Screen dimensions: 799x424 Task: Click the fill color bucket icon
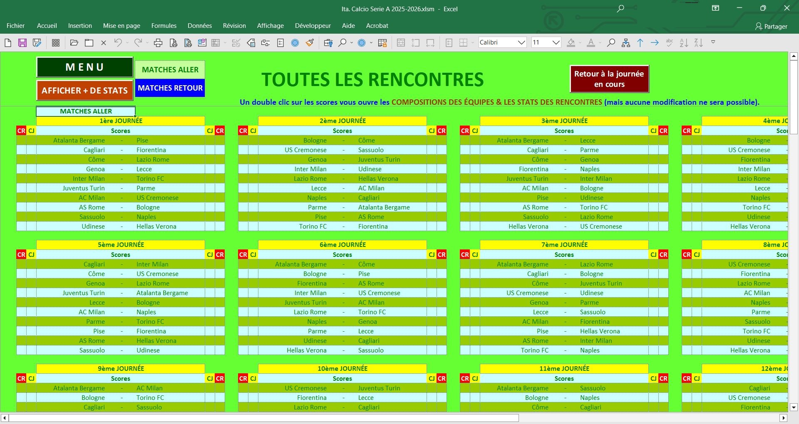(x=571, y=42)
